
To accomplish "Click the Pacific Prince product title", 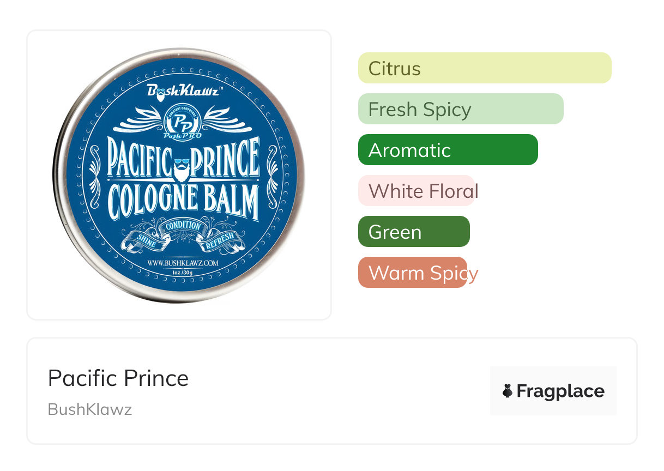I will click(118, 378).
